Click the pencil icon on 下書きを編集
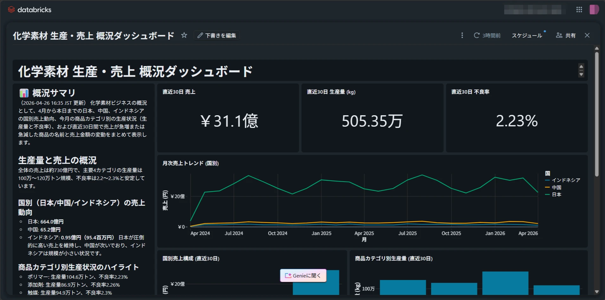The height and width of the screenshot is (300, 605). [200, 35]
